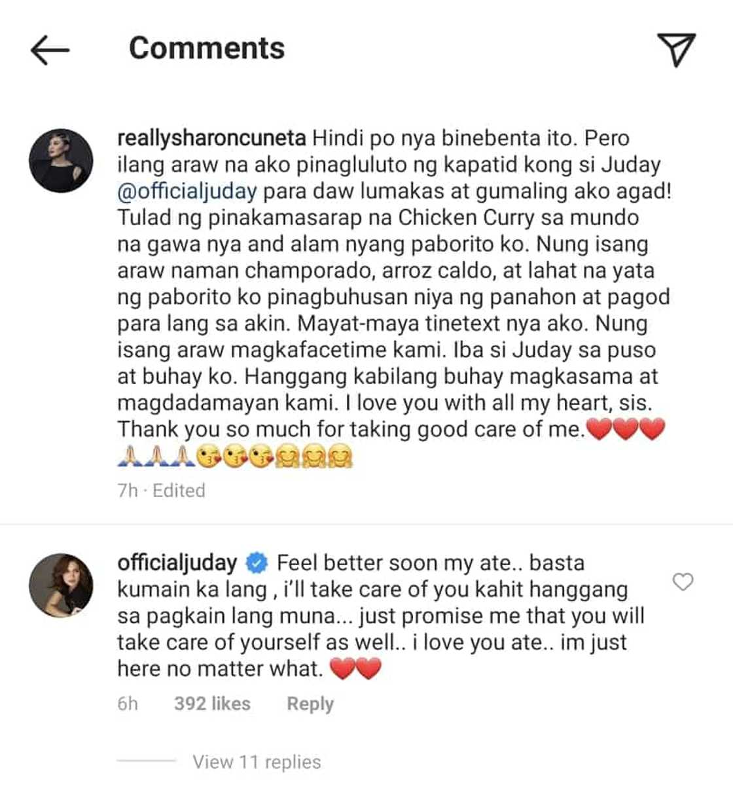Open officialjuday's profile picture
The height and width of the screenshot is (798, 733).
coord(61,585)
